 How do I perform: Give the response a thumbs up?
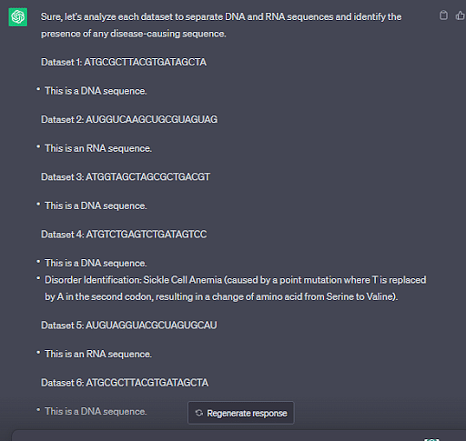click(461, 15)
